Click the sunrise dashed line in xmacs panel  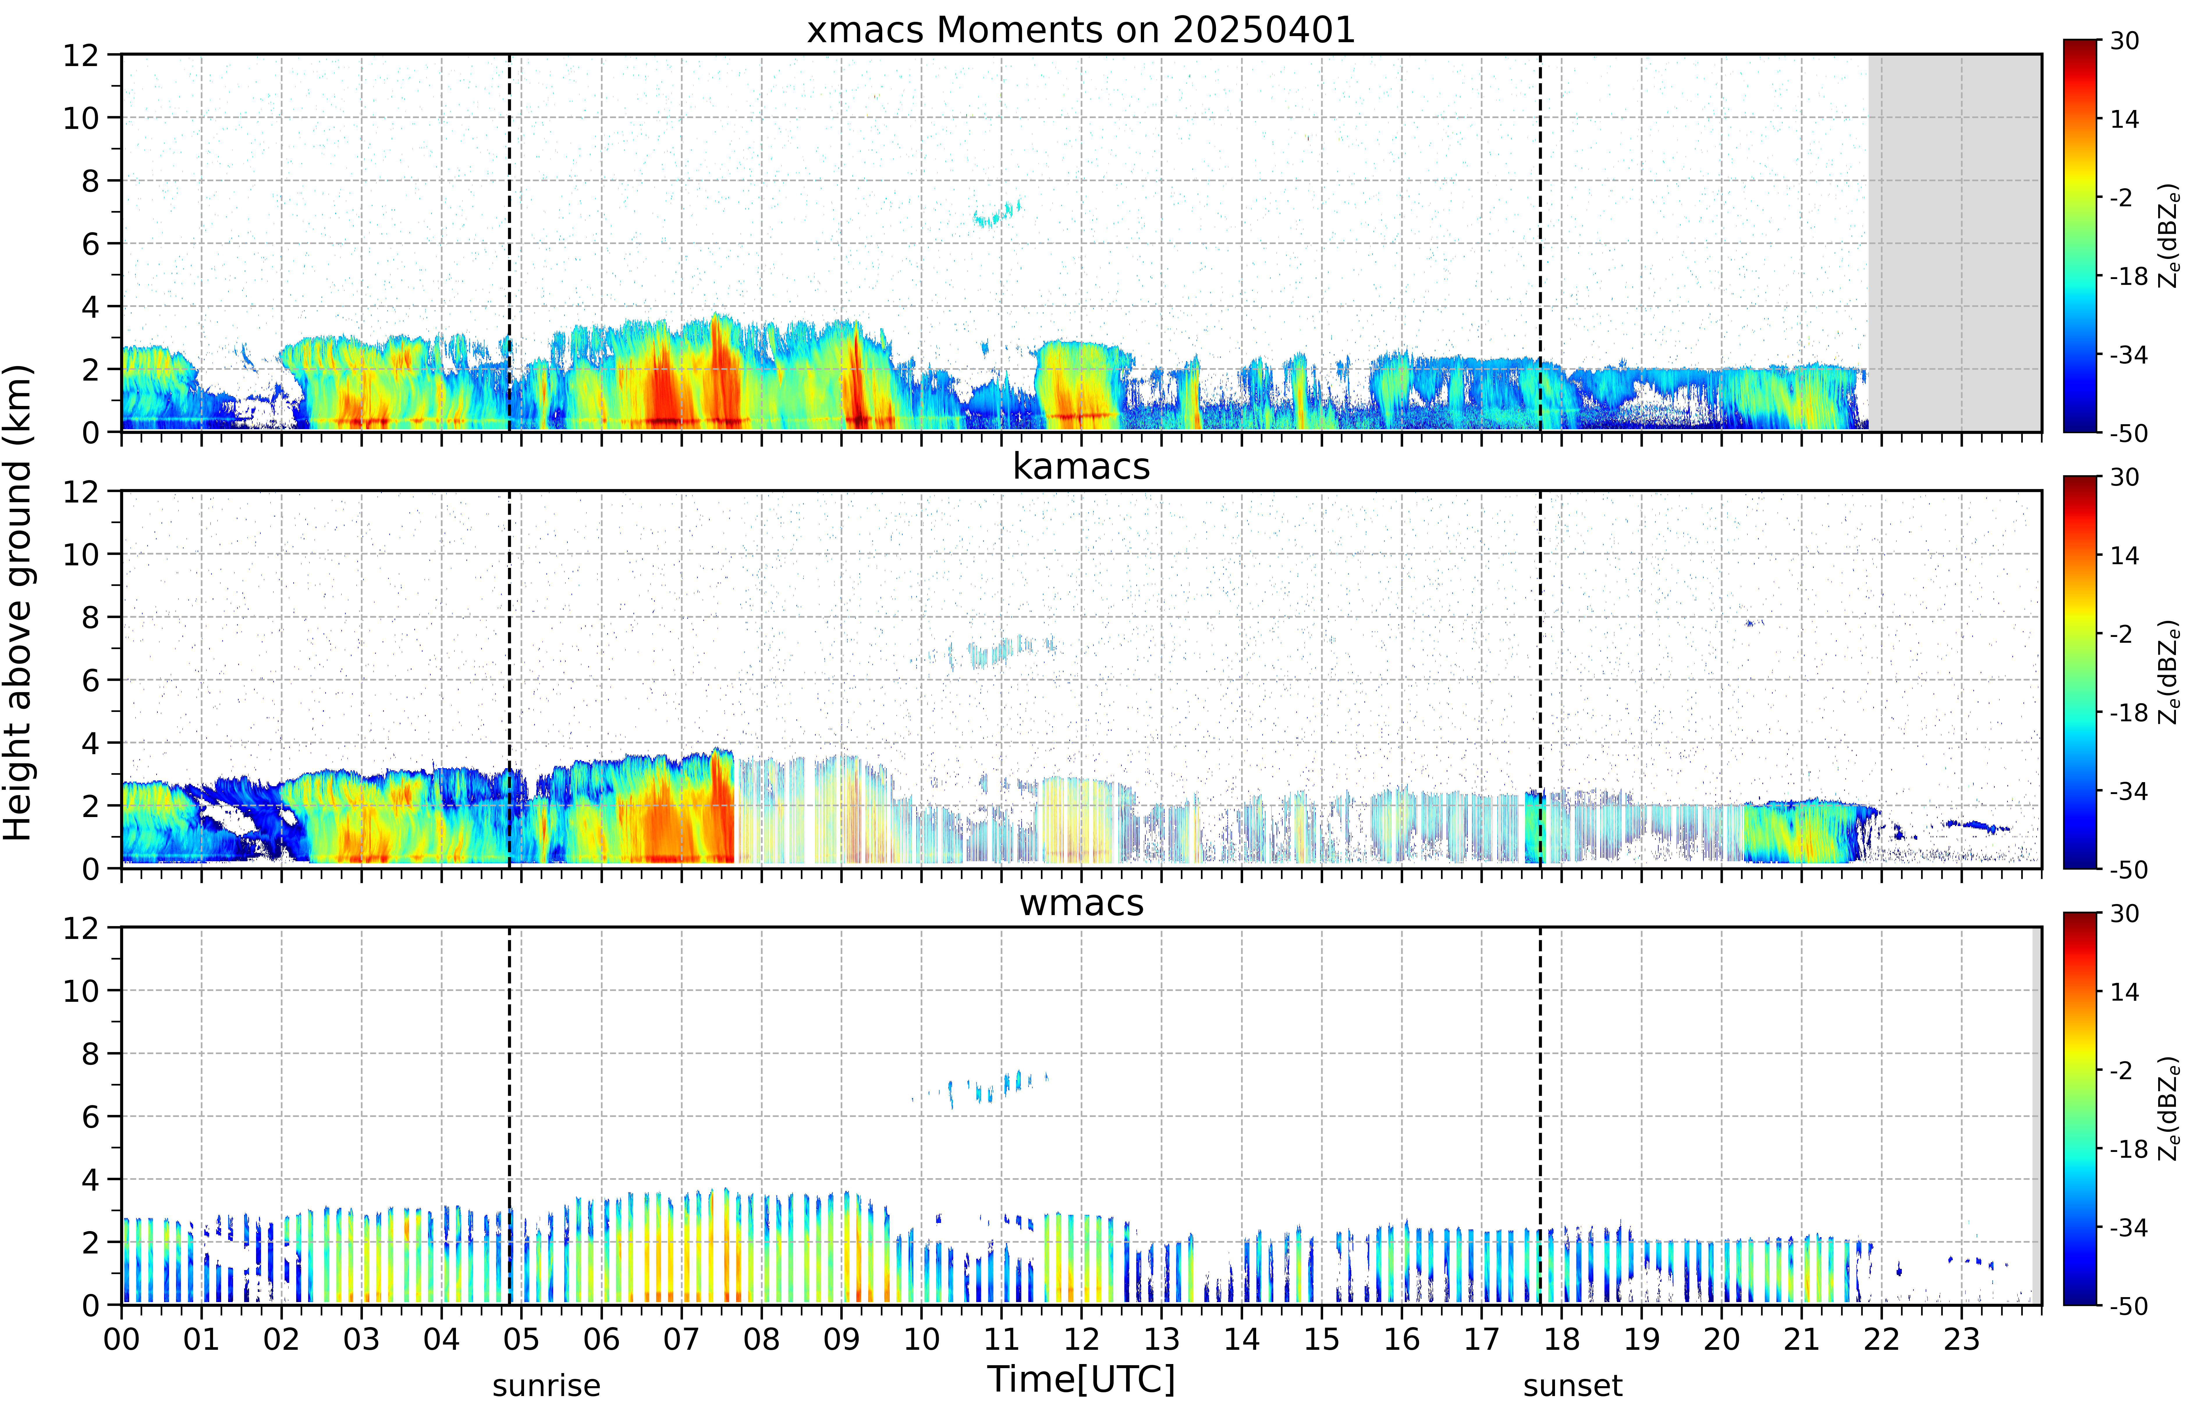point(510,243)
